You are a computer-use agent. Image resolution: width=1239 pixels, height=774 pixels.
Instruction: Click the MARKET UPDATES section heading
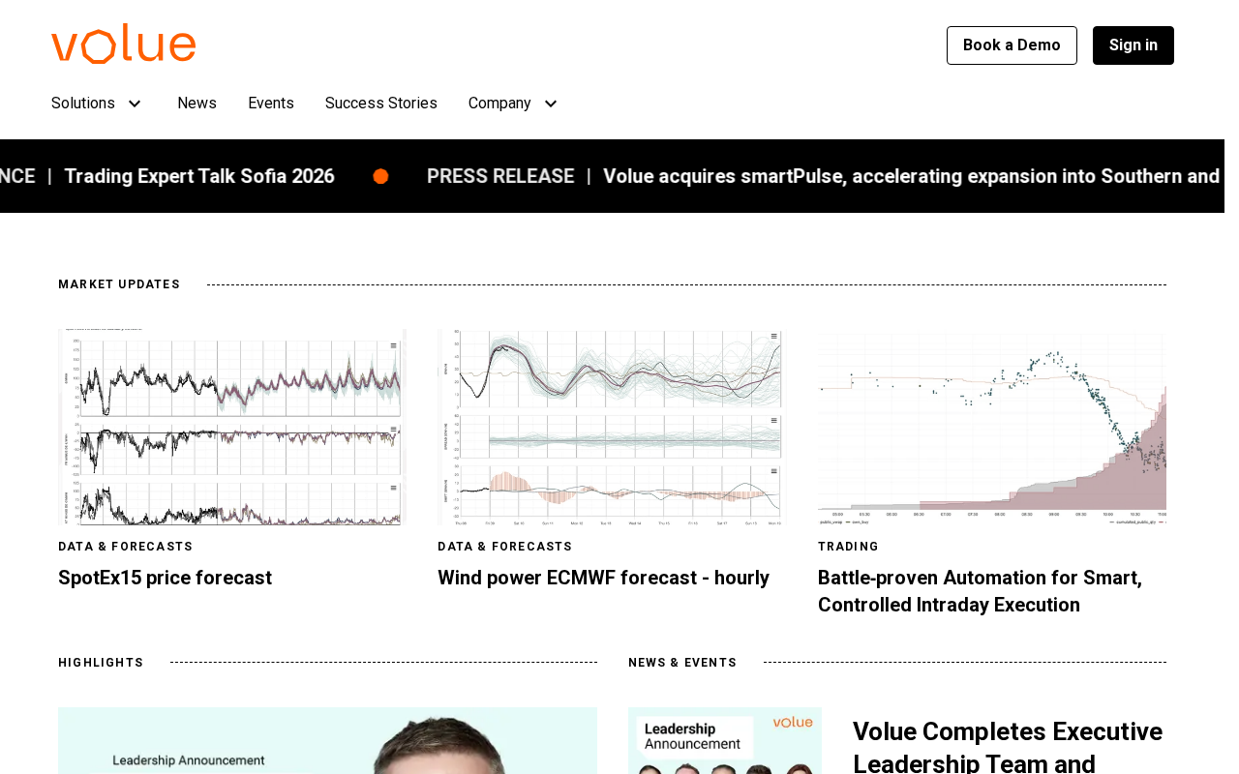(x=119, y=284)
